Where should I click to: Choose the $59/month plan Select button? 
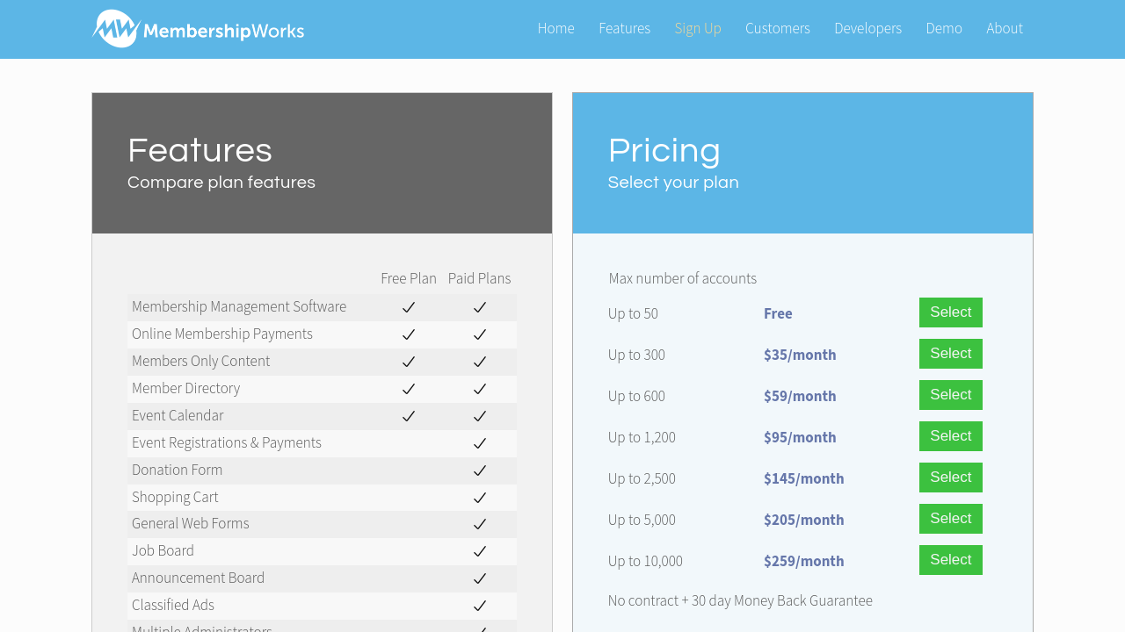click(950, 395)
